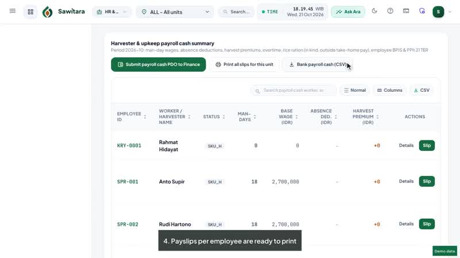Click the payroll cash worker search field
This screenshot has width=460, height=258.
point(294,91)
